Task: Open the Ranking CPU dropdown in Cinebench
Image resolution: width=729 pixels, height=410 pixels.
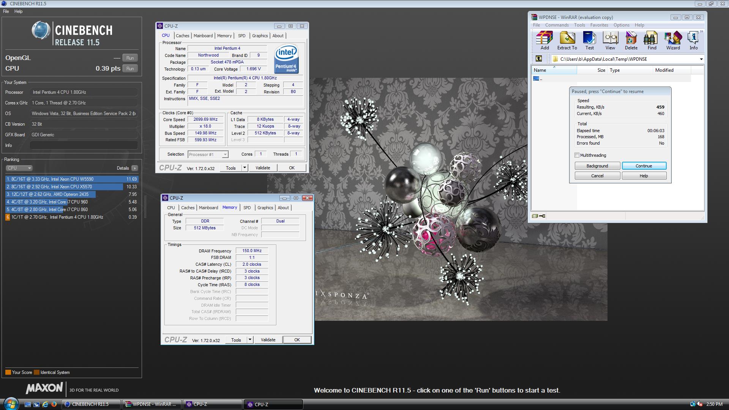Action: 19,168
